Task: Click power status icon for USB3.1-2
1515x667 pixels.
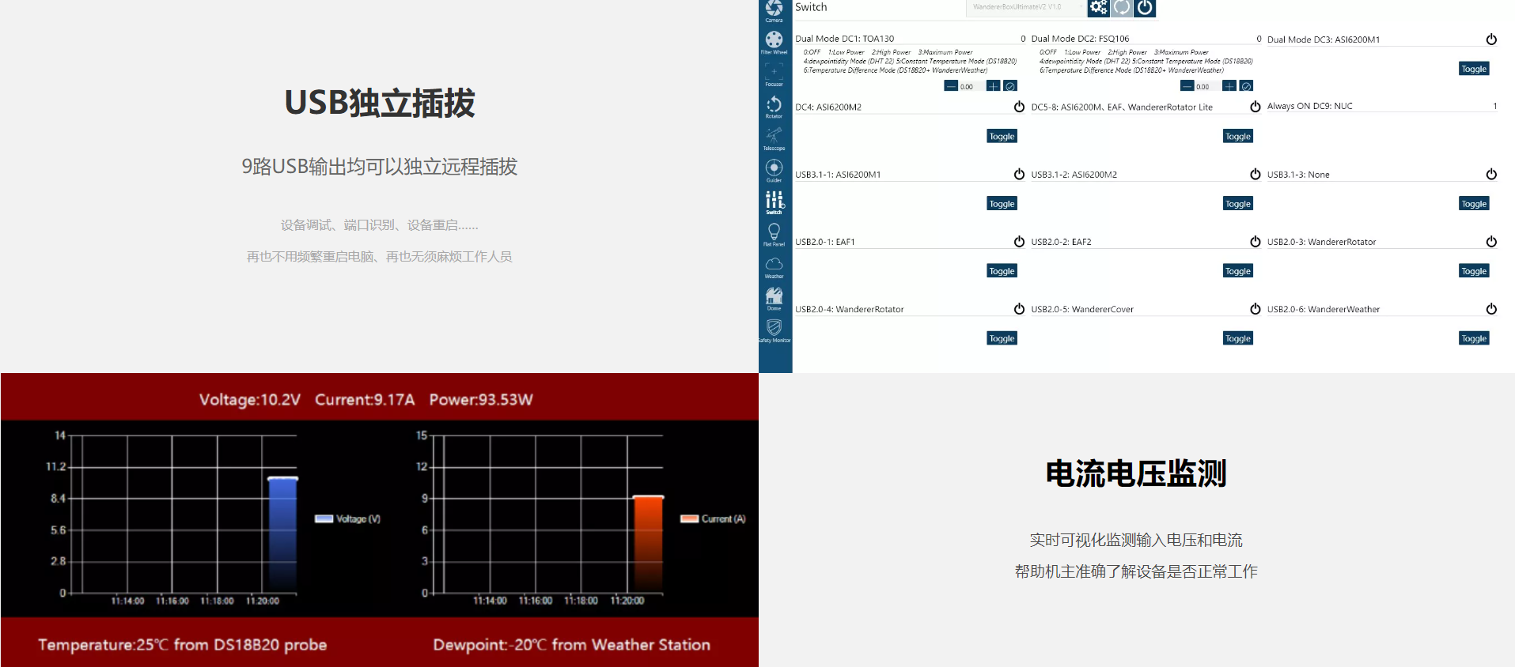Action: 1256,174
